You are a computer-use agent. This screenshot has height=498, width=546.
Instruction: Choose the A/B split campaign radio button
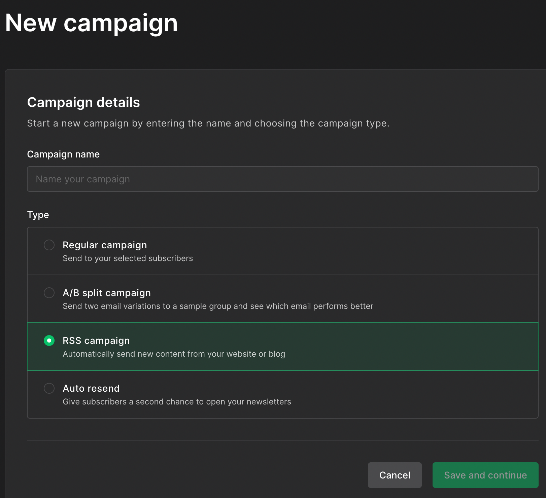(x=49, y=293)
